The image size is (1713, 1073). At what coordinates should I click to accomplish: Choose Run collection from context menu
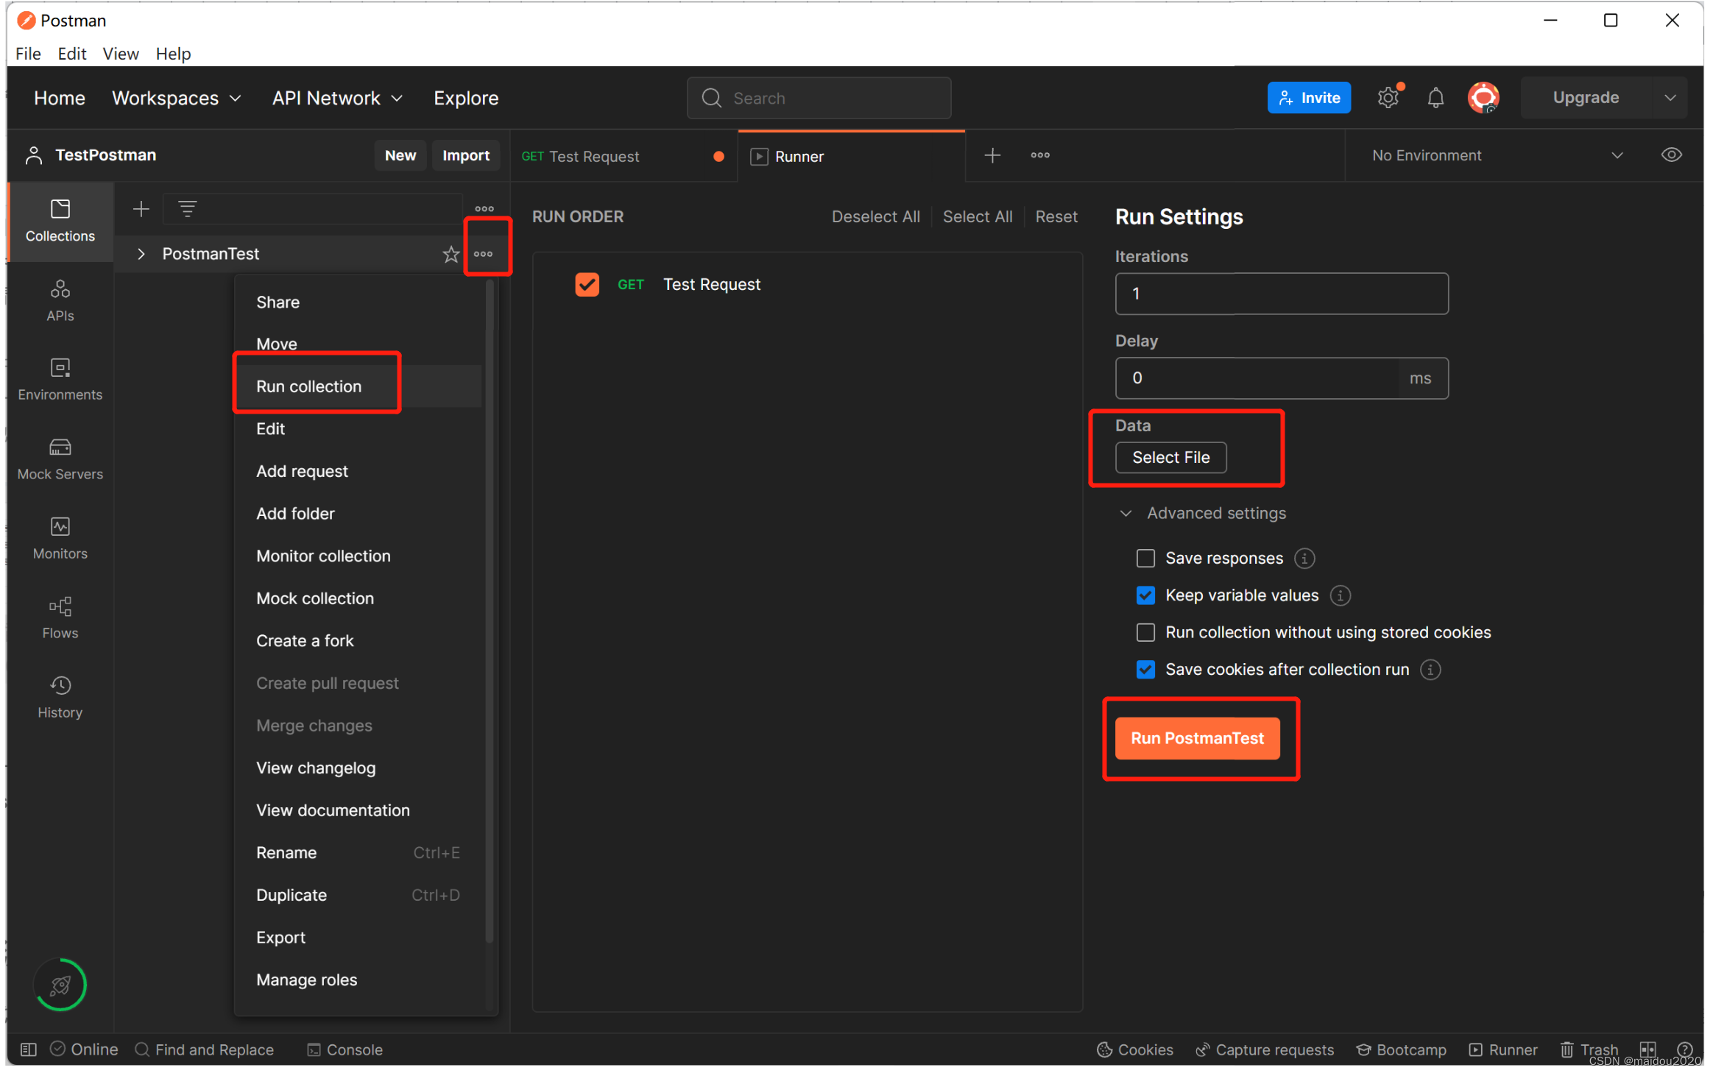coord(359,387)
